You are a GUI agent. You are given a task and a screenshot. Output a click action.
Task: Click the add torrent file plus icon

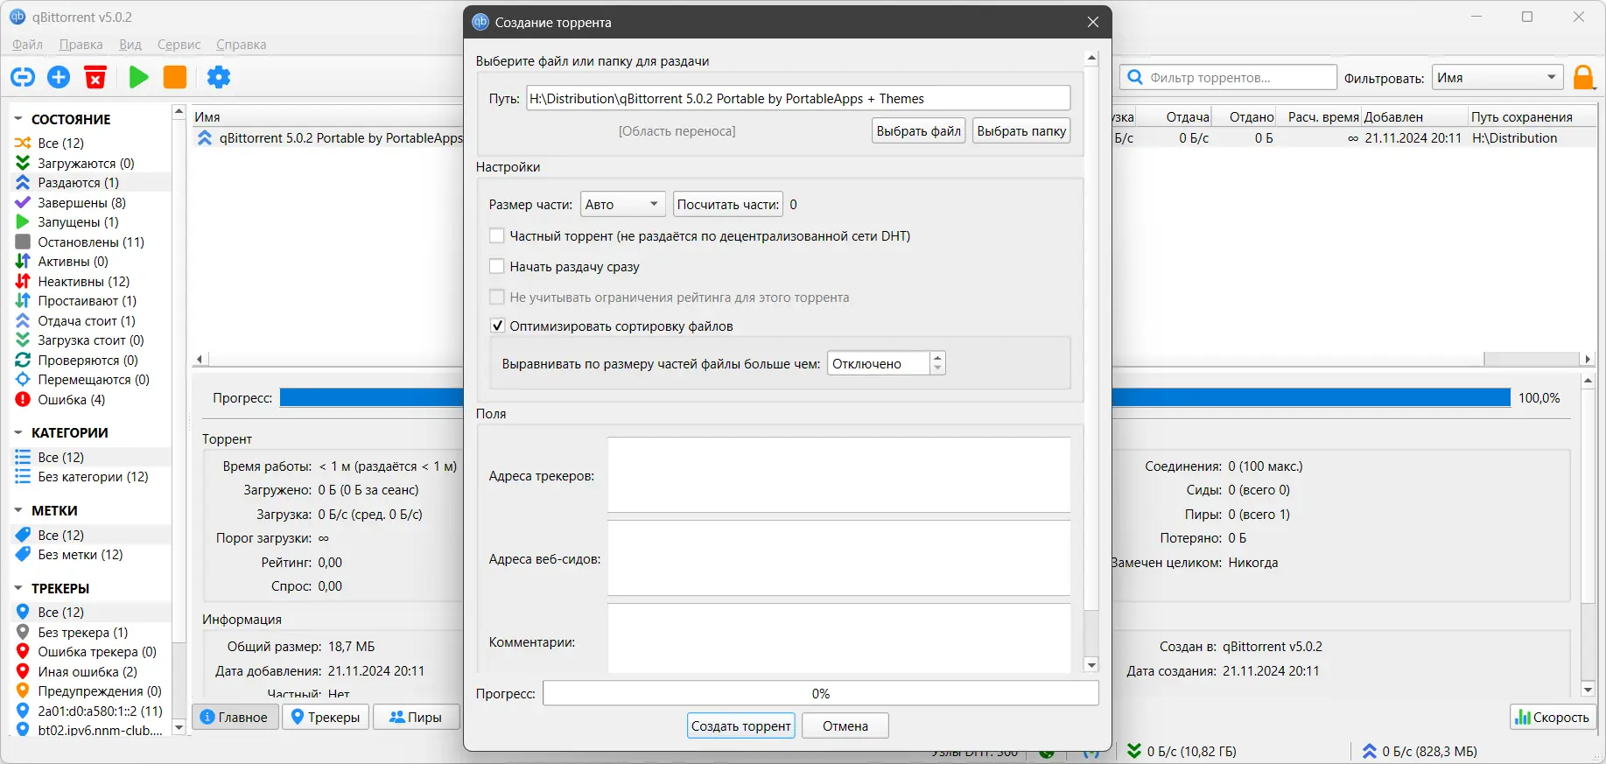[x=59, y=77]
